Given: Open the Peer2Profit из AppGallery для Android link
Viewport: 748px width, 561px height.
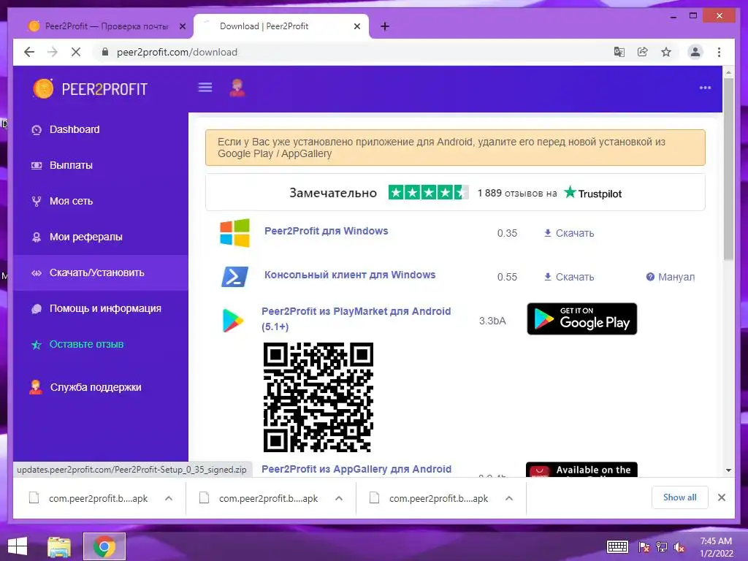Looking at the screenshot, I should pos(356,469).
